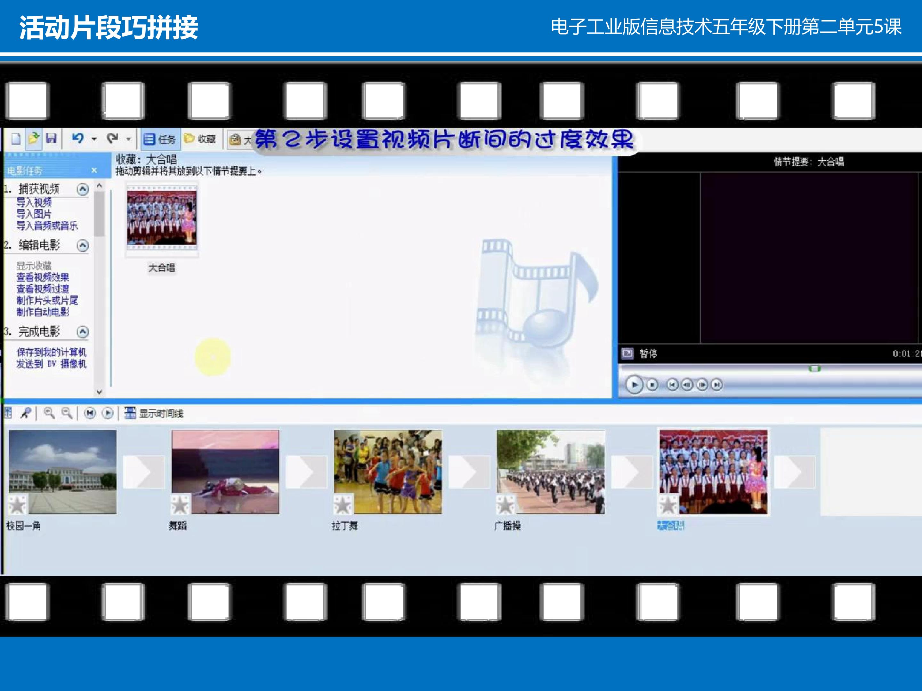
Task: Click transition cell after 大合唱 clip
Action: [795, 472]
